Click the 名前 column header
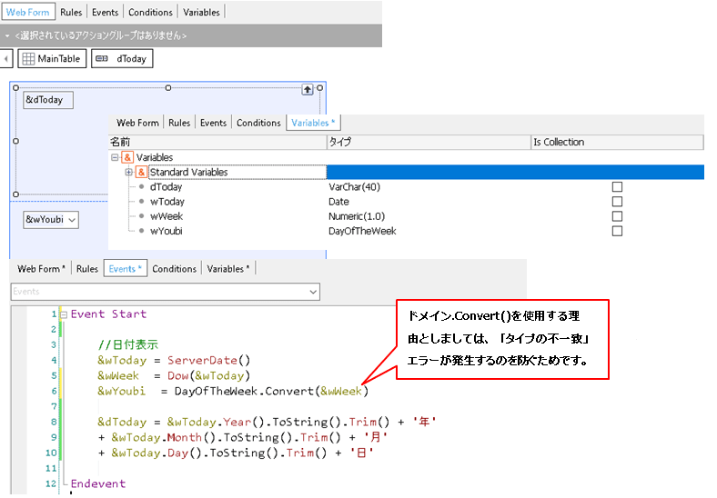717x498 pixels. pos(217,142)
